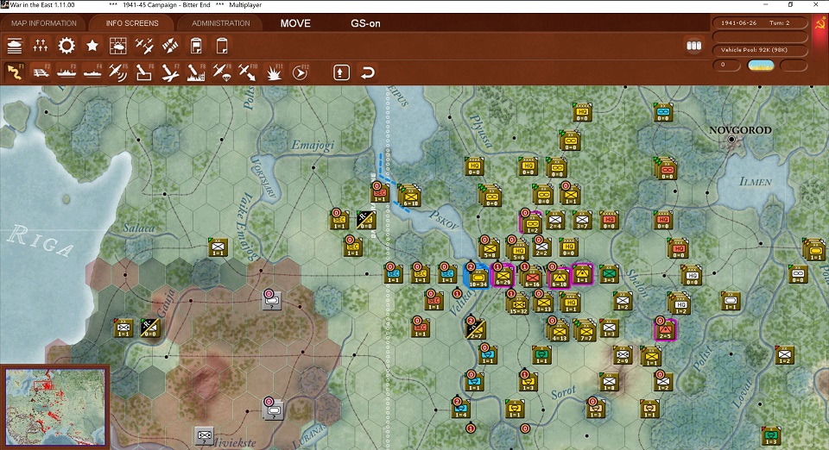Click the undo curved arrow icon
This screenshot has height=450, width=829.
(x=368, y=72)
